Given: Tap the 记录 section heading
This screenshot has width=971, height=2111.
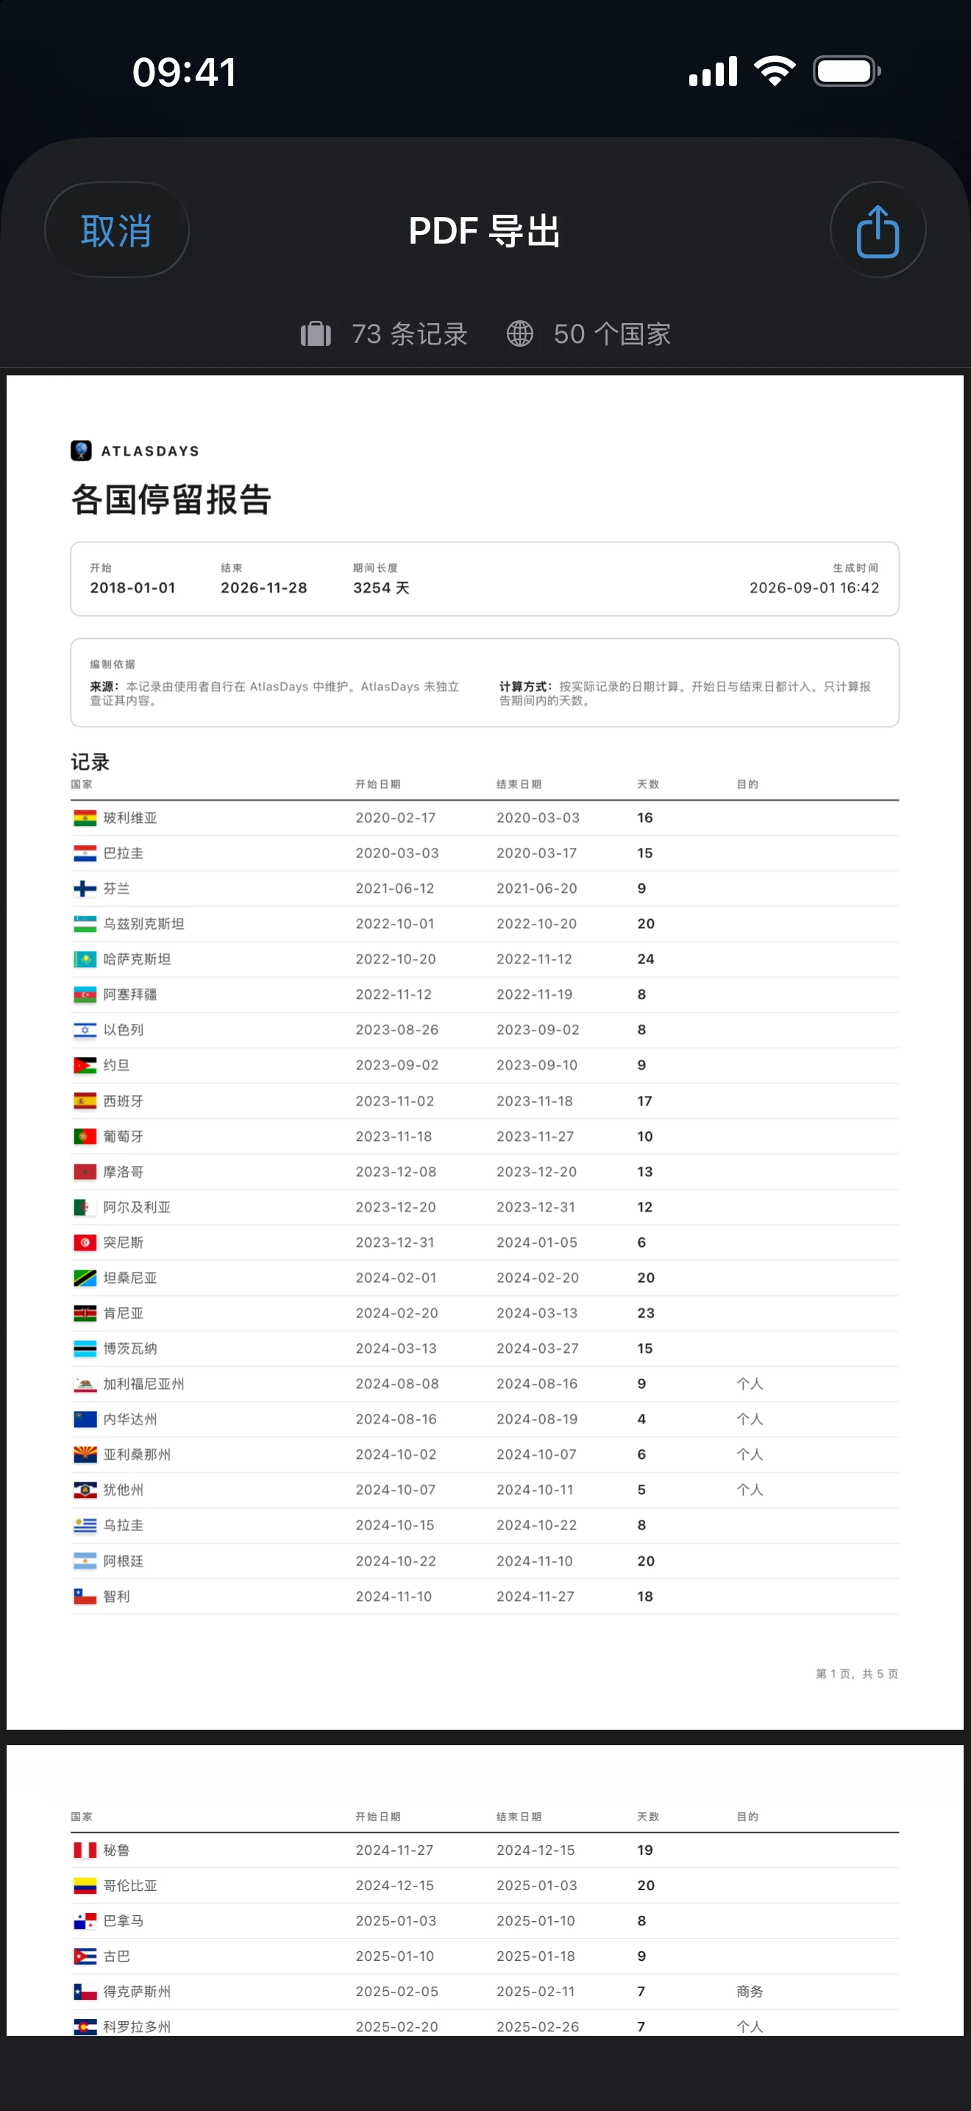Looking at the screenshot, I should pyautogui.click(x=90, y=762).
